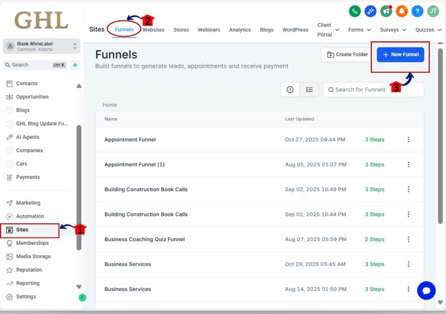Open the Analytics tab

tap(240, 30)
